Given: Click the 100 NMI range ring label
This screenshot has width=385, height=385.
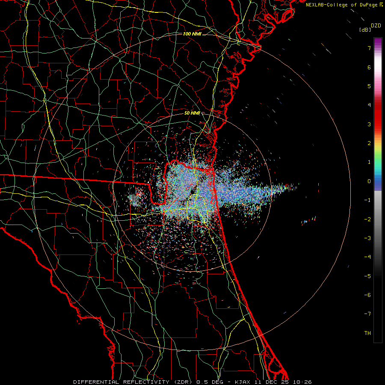Looking at the screenshot, I should pyautogui.click(x=192, y=34).
